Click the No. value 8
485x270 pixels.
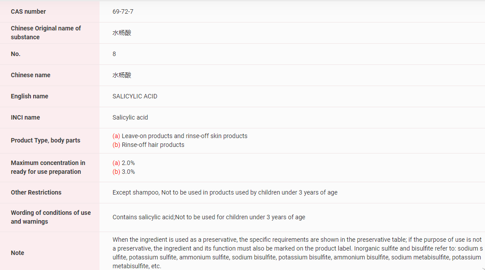pyautogui.click(x=114, y=54)
